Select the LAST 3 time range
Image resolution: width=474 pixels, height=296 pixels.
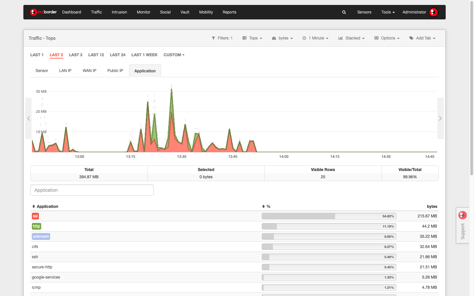point(76,55)
